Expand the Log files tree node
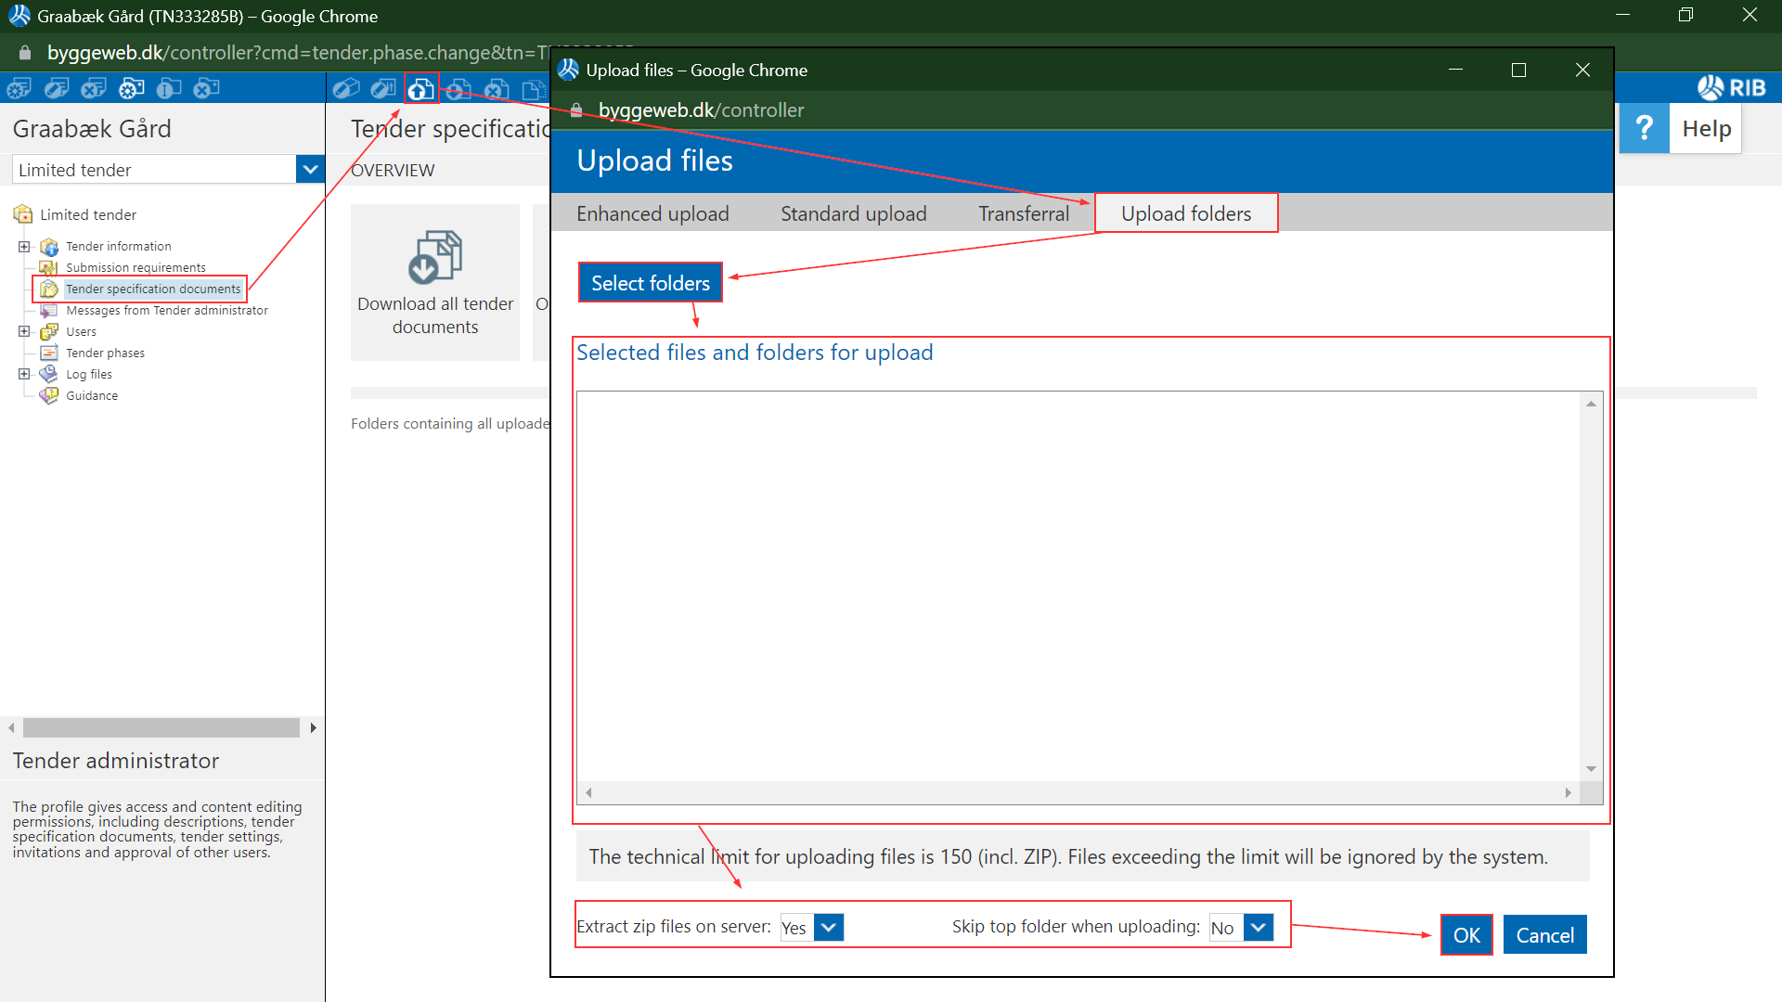The image size is (1782, 1002). click(24, 375)
